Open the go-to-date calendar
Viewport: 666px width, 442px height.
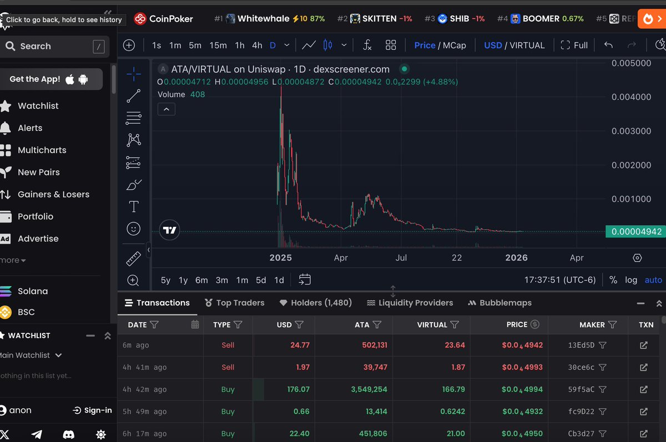point(304,280)
